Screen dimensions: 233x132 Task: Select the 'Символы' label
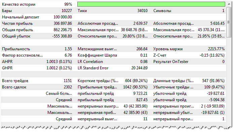coord(162,11)
